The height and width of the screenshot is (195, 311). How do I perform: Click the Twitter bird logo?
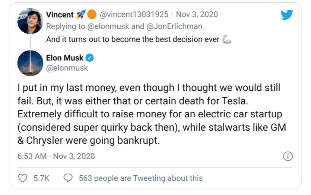coord(287,15)
